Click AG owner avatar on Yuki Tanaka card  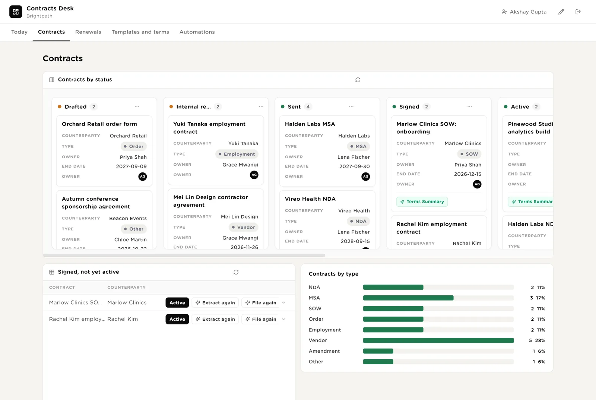coord(254,175)
